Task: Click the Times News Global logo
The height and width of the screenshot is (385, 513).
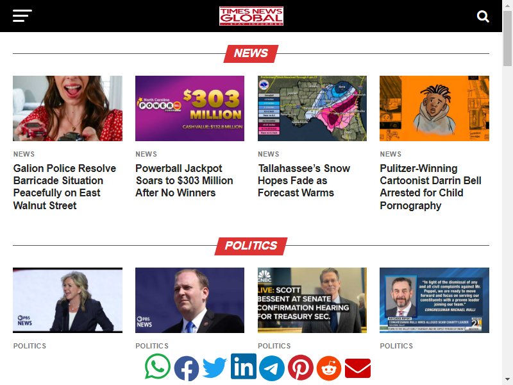Action: 251,15
